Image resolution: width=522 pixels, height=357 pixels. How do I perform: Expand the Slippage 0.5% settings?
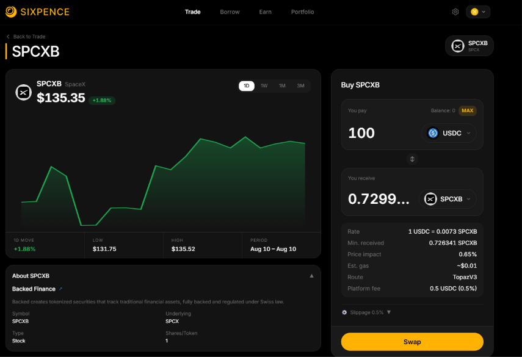(366, 312)
